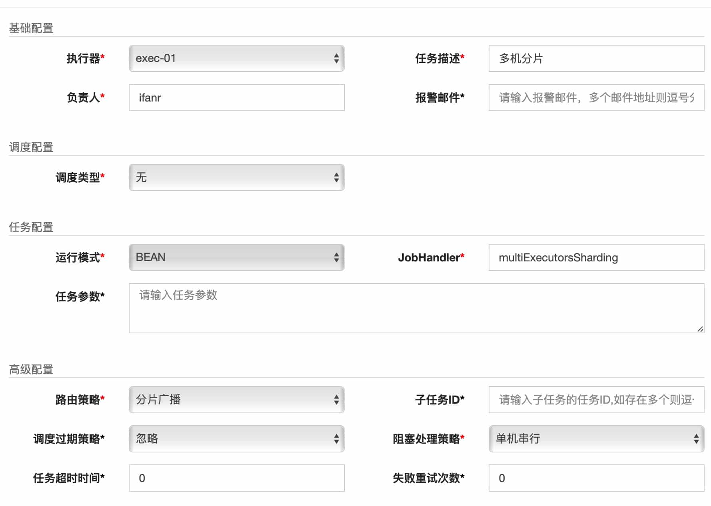The height and width of the screenshot is (506, 711).
Task: Click the 任务描述 field containing 多机分片
Action: [x=596, y=58]
